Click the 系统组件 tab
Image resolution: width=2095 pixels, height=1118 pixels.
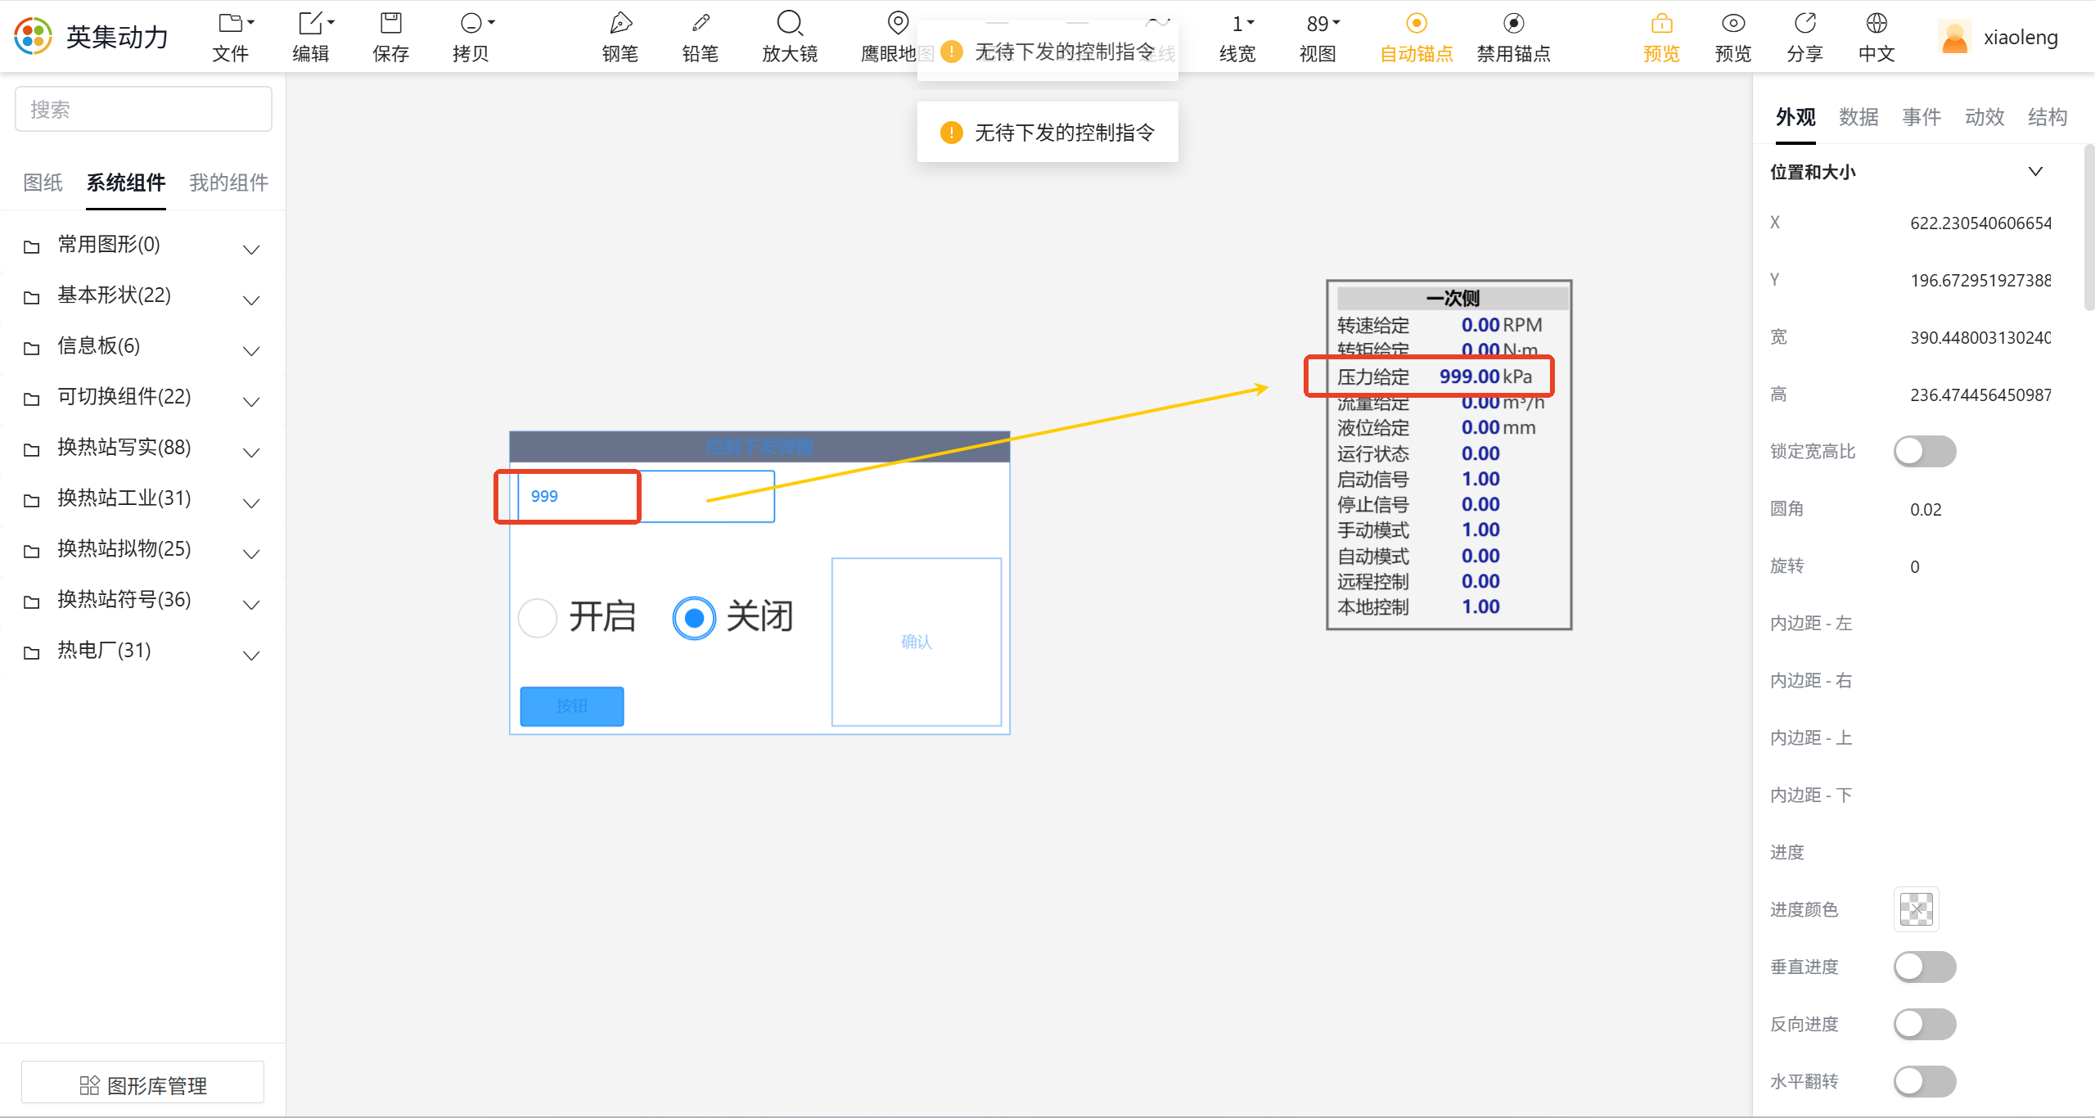pos(126,183)
